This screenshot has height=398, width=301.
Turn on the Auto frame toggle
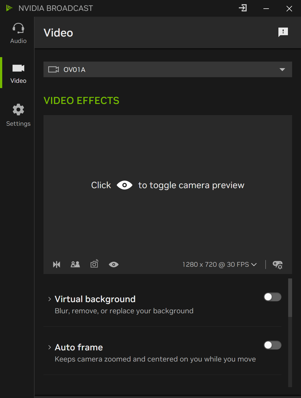(272, 345)
